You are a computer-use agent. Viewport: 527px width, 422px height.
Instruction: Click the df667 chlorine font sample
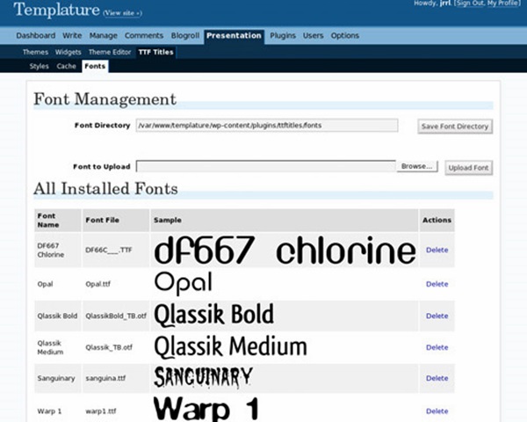pos(285,250)
